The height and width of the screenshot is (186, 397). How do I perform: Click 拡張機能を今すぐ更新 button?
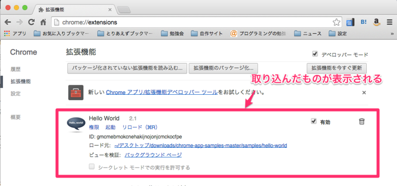336,68
